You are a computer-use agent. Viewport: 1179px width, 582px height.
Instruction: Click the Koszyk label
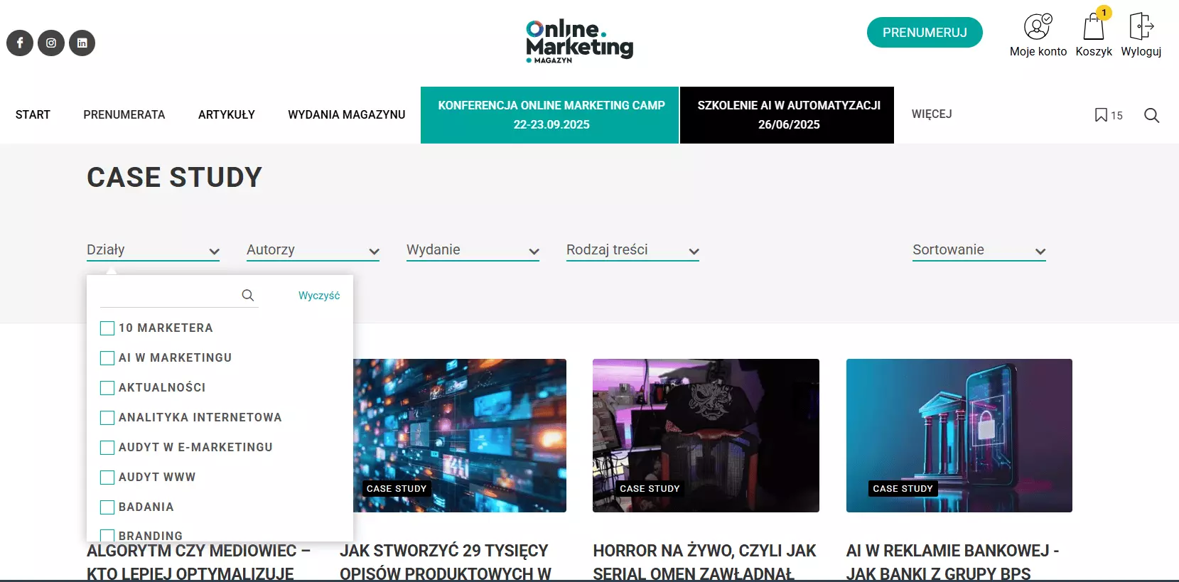[1094, 51]
